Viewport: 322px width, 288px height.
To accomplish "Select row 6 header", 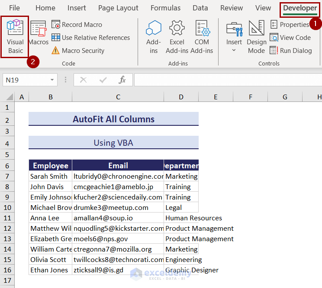I will click(7, 166).
